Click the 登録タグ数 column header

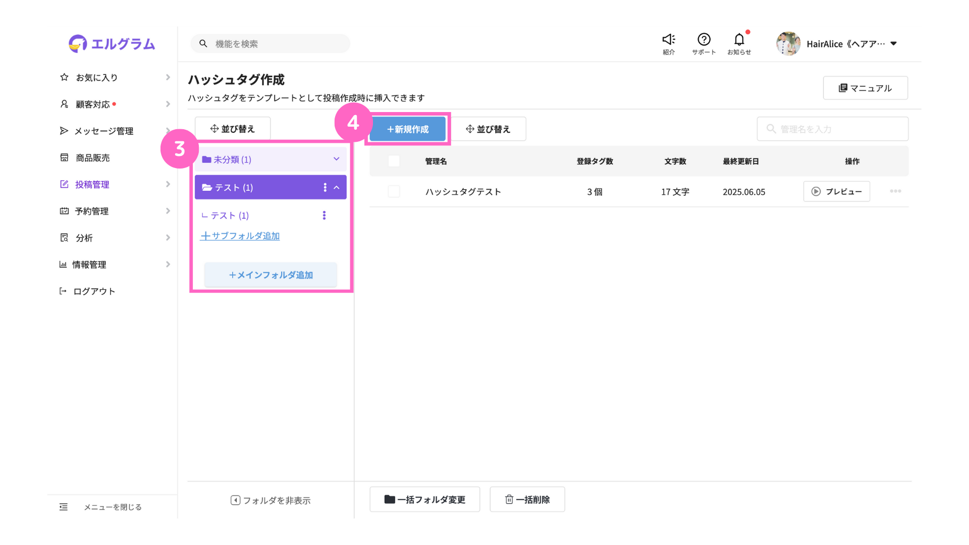click(x=595, y=161)
